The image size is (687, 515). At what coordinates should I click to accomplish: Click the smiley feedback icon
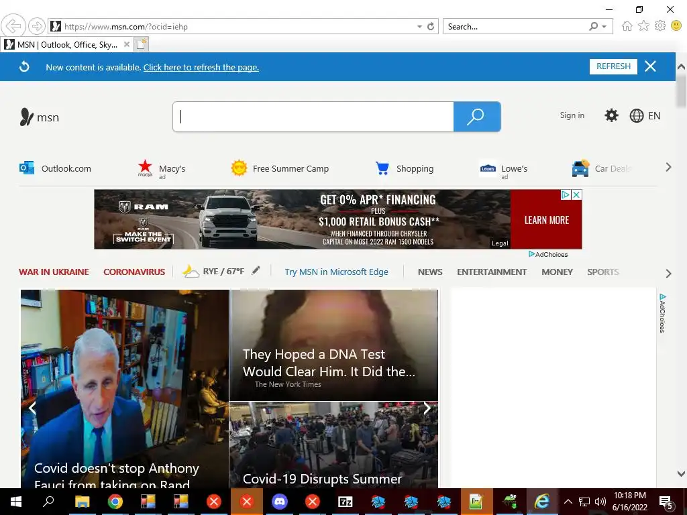click(x=676, y=26)
